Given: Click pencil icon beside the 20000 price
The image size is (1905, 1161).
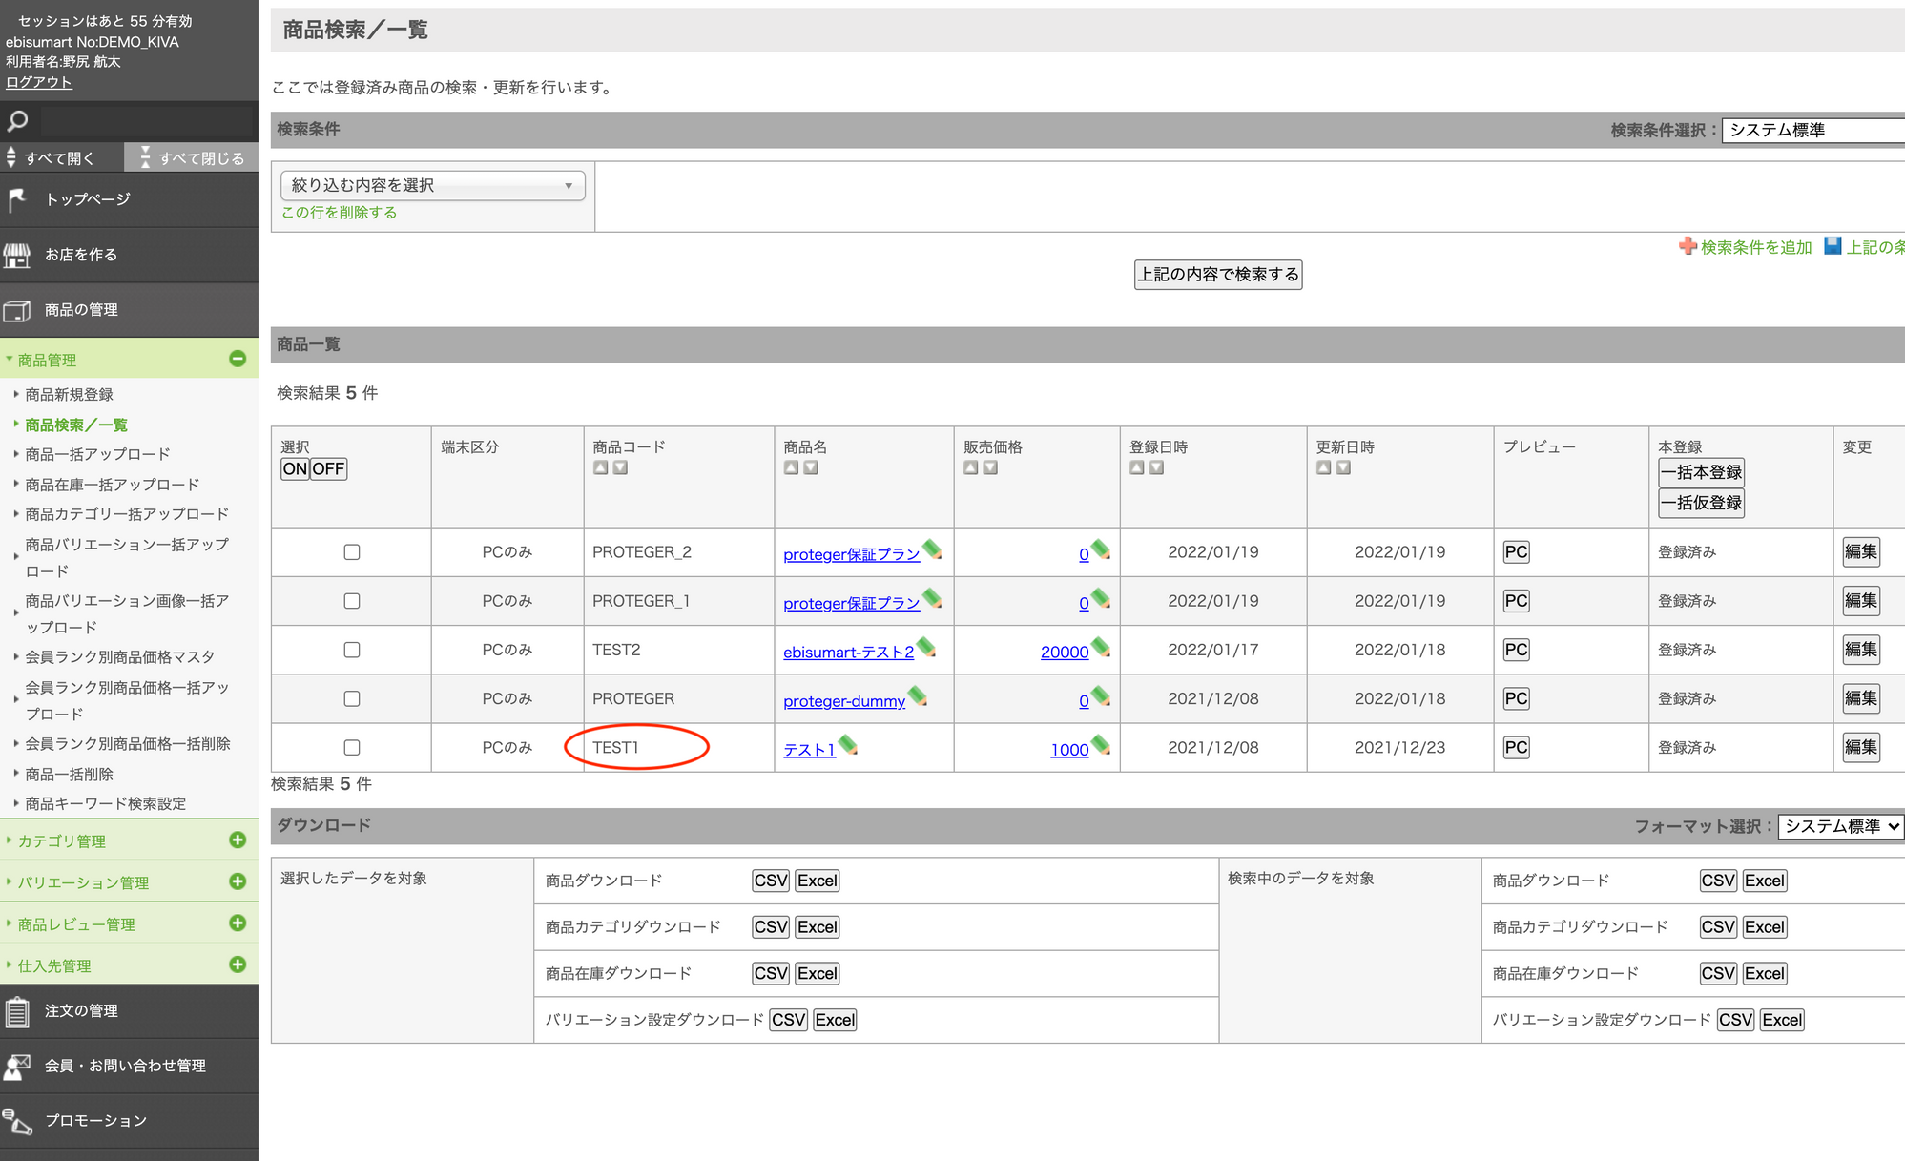Looking at the screenshot, I should tap(1101, 648).
